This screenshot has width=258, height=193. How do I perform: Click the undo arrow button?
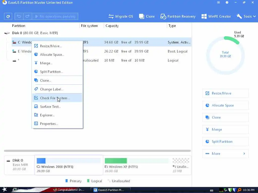pyautogui.click(x=19, y=16)
